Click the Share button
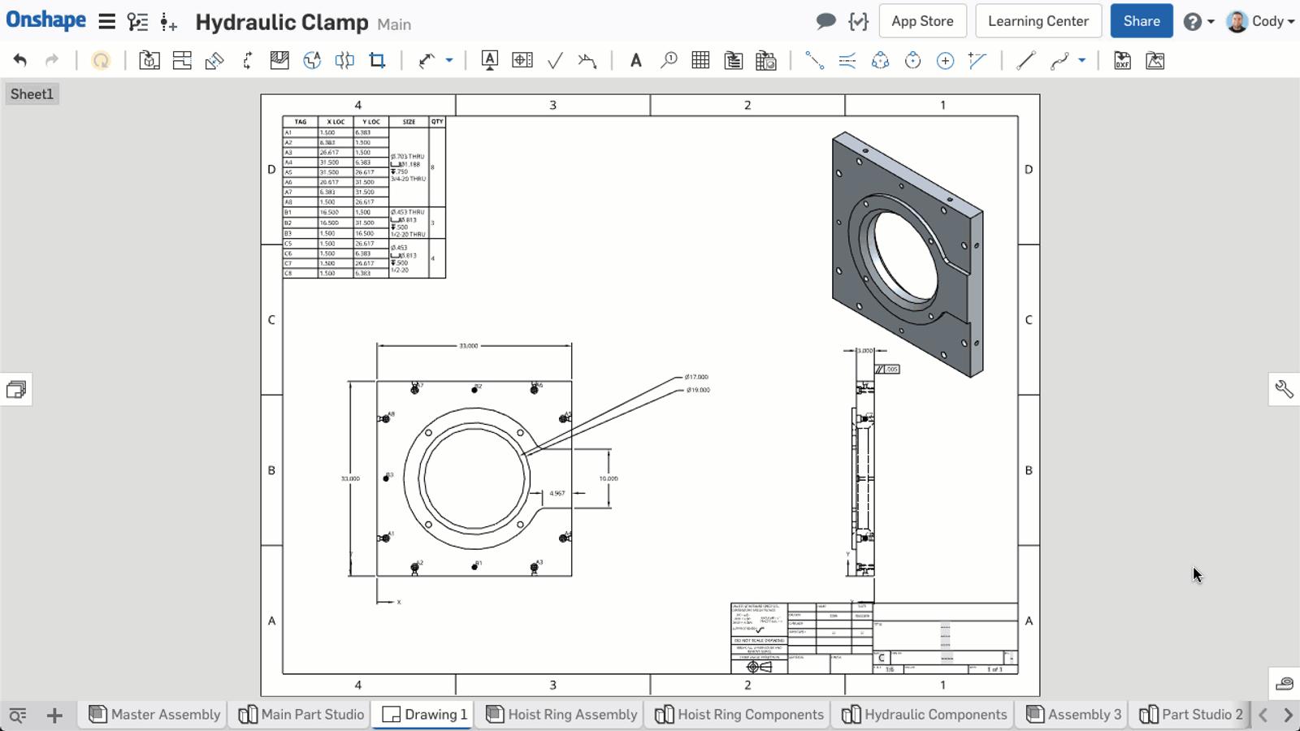 (x=1141, y=21)
